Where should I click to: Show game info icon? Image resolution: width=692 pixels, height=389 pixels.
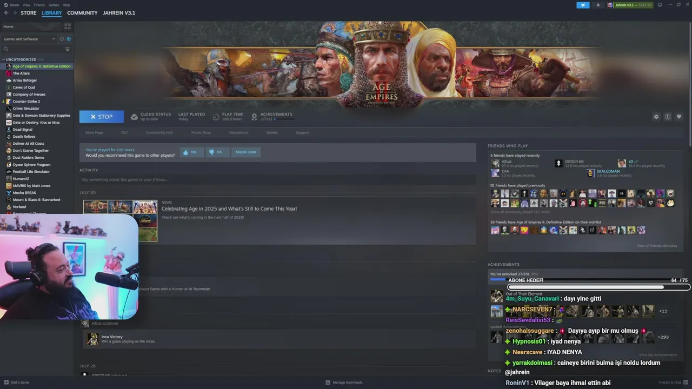tap(668, 117)
